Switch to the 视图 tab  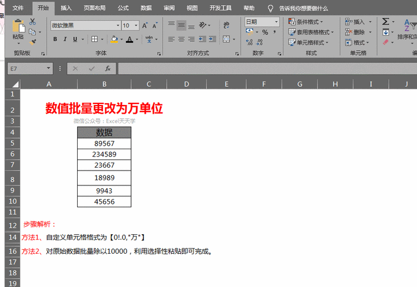[192, 8]
